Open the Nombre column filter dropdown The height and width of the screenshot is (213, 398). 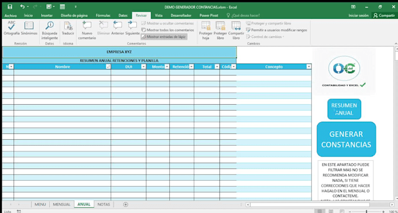click(108, 67)
